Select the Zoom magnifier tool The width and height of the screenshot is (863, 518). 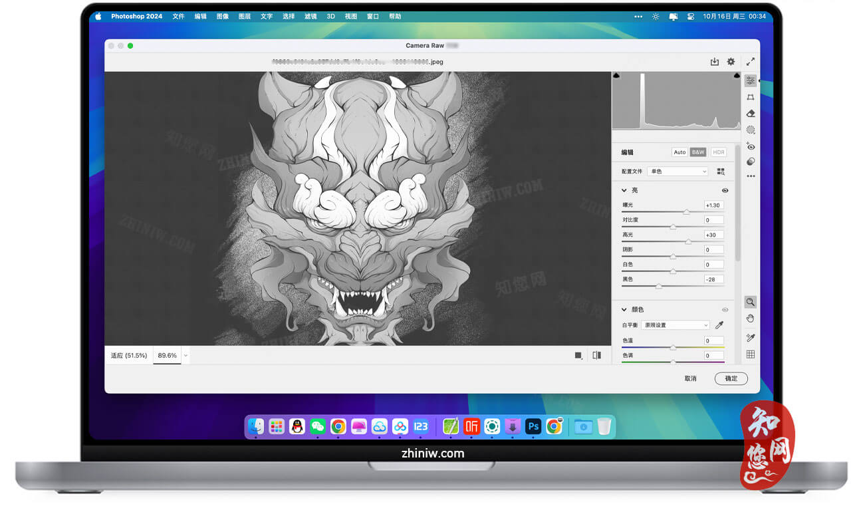751,302
